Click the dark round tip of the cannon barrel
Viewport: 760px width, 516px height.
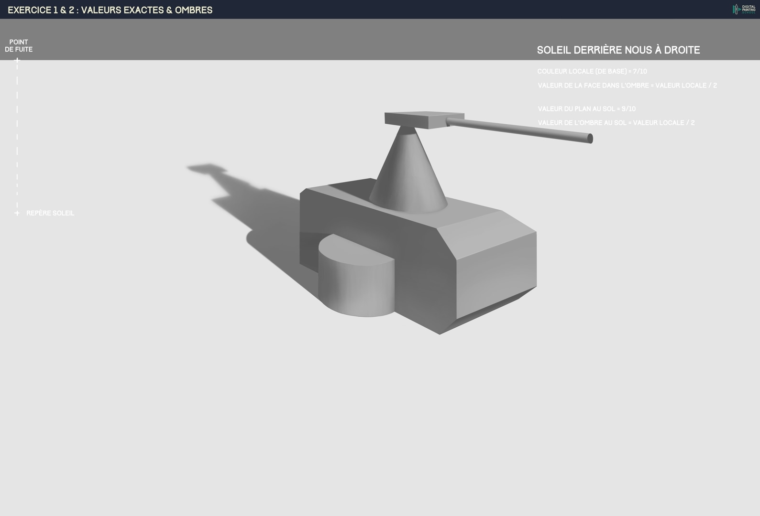pyautogui.click(x=590, y=139)
